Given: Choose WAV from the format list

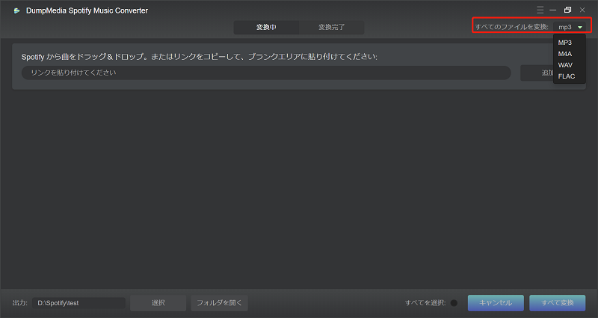Looking at the screenshot, I should (565, 65).
